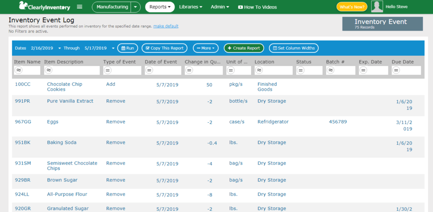This screenshot has height=212, width=433.
Task: Click the ClearlyInventory squirrel logo
Action: point(44,6)
